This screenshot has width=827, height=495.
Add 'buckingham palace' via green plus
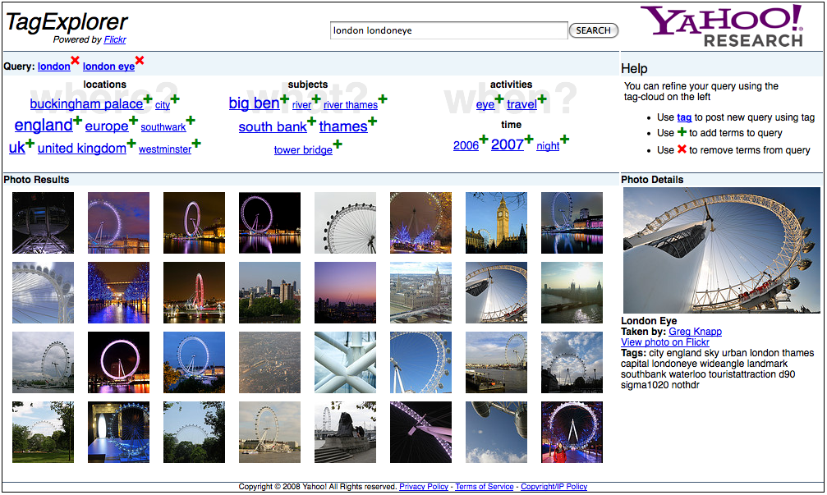coord(148,99)
